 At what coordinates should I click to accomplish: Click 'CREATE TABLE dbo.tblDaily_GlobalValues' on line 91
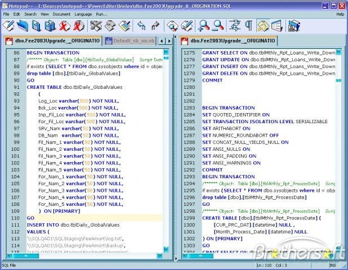[x=74, y=87]
